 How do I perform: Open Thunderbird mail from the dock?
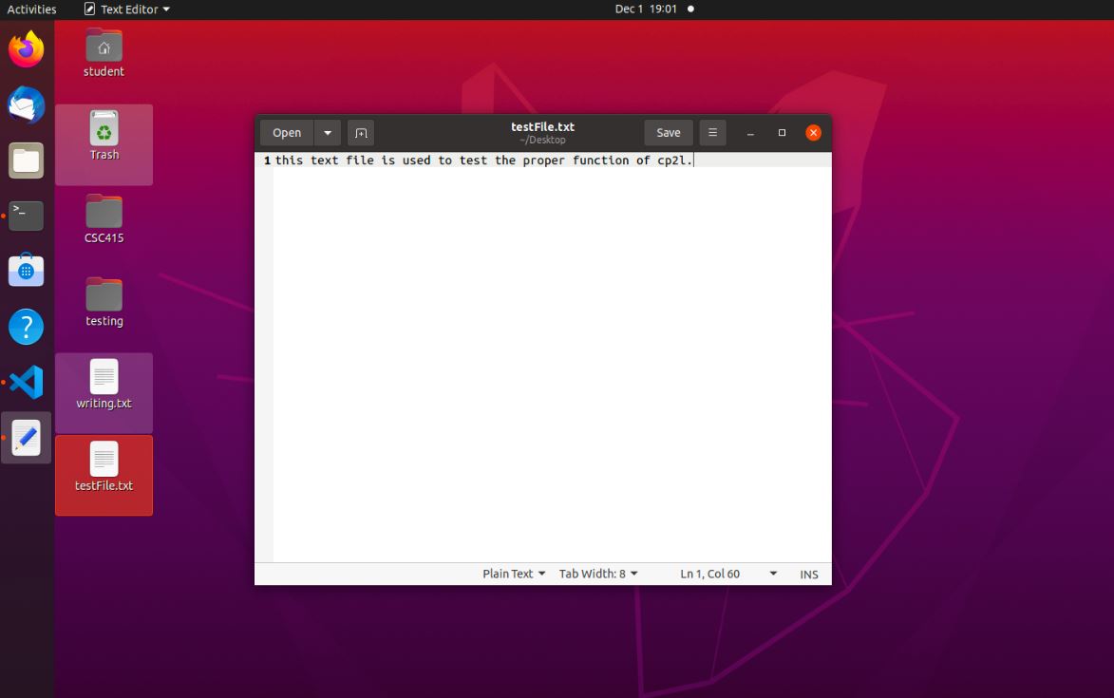pyautogui.click(x=27, y=105)
